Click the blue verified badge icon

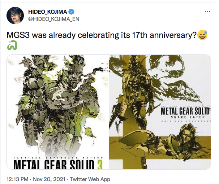tap(71, 12)
